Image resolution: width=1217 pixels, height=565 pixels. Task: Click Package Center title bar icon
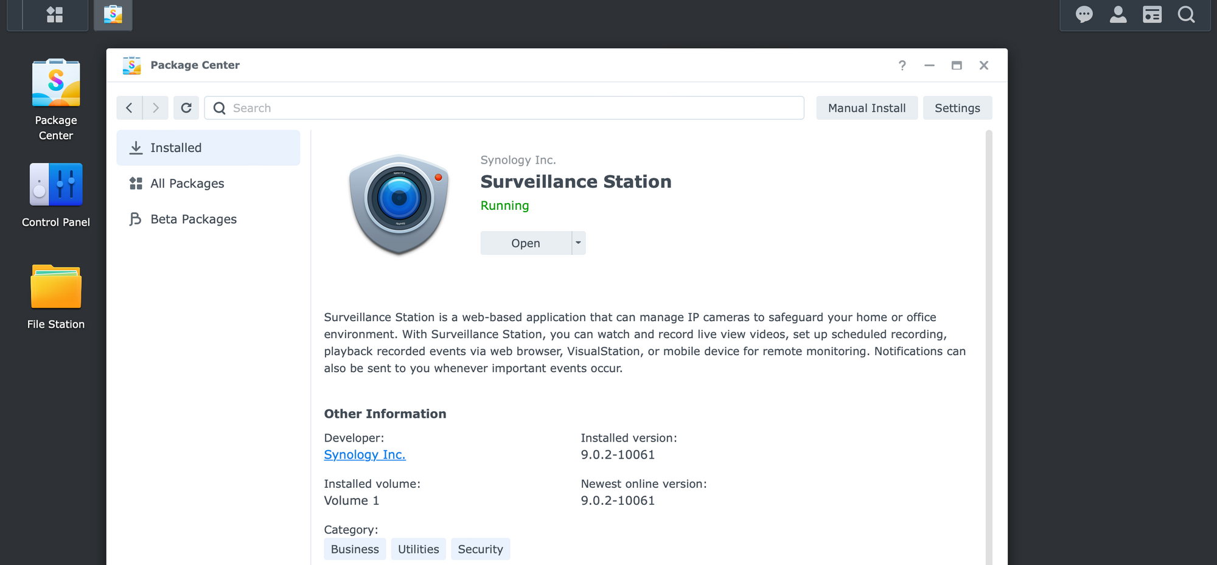(131, 65)
